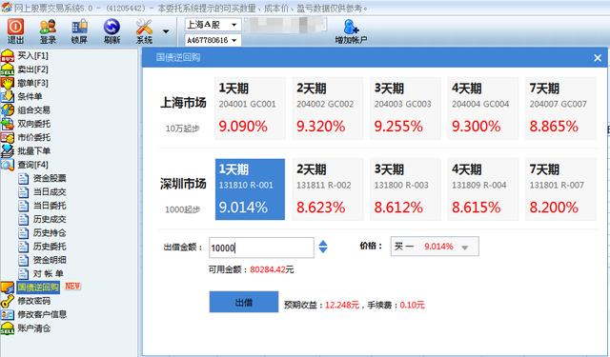Open the arrow dropdown next to 系统
This screenshot has height=357, width=610.
(x=166, y=31)
